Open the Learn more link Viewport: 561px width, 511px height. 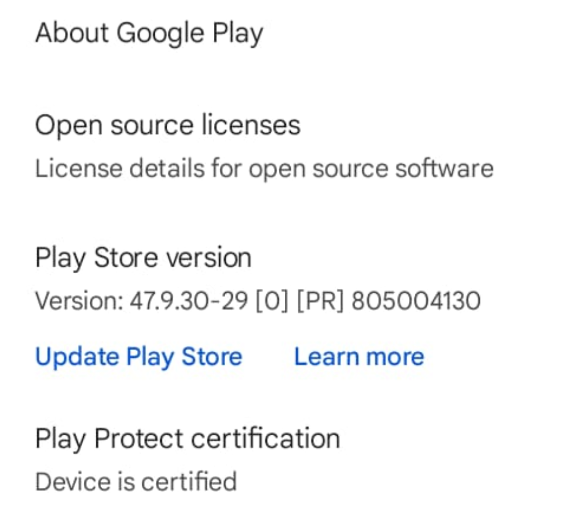tap(359, 357)
